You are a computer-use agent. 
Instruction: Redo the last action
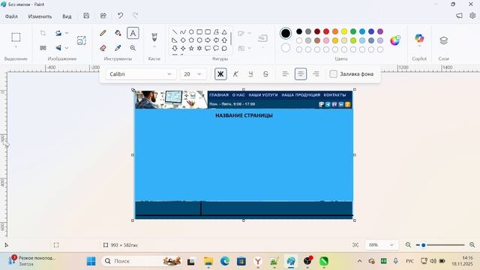click(135, 16)
